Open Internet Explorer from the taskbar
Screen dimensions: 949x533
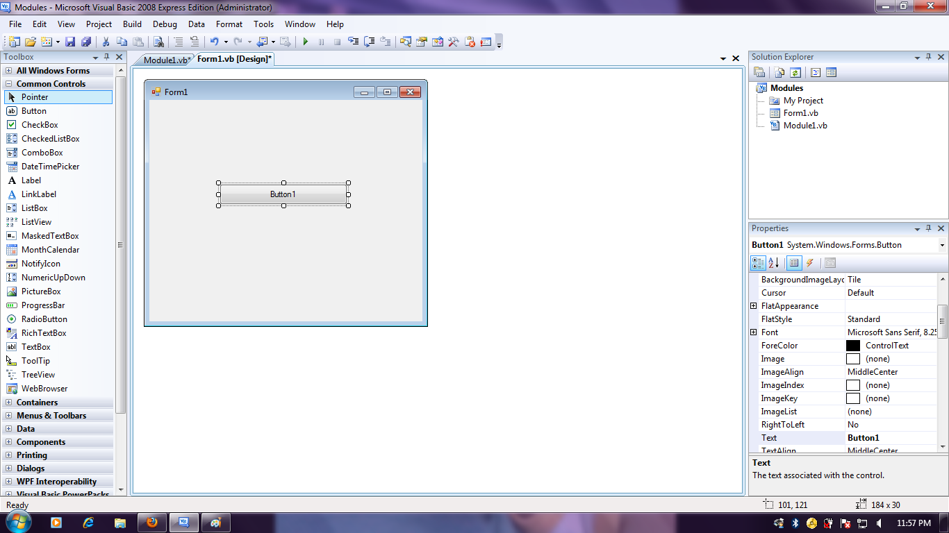pos(88,523)
